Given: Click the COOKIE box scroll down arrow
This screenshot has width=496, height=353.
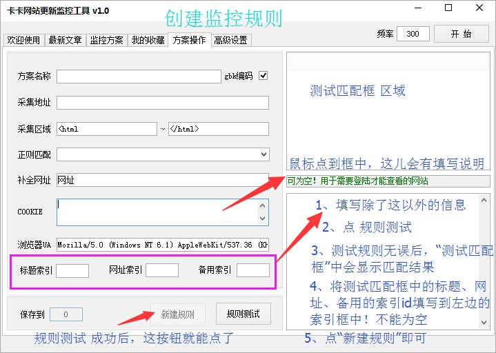Looking at the screenshot, I should pos(262,219).
